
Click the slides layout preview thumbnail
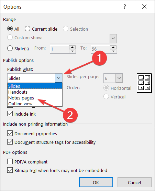144,83
